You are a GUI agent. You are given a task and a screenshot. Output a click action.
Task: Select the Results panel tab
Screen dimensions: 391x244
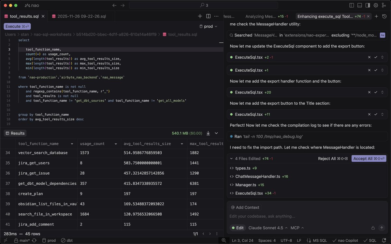(15, 133)
